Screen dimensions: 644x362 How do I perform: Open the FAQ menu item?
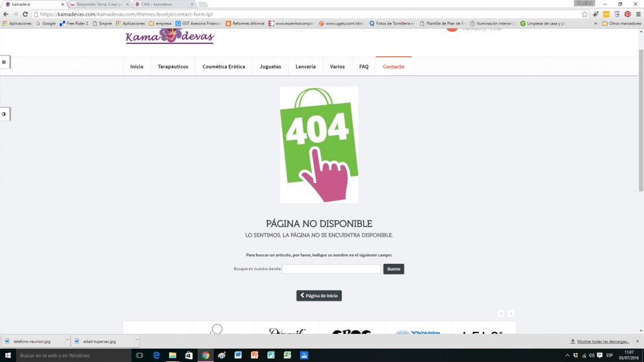point(364,67)
